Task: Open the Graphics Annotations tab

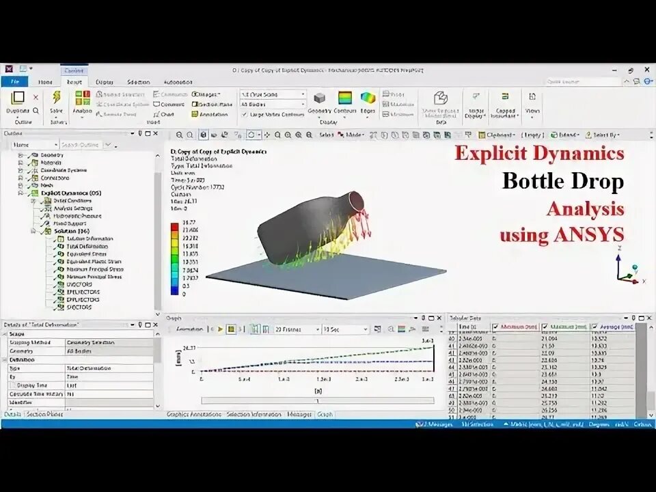Action: tap(193, 415)
